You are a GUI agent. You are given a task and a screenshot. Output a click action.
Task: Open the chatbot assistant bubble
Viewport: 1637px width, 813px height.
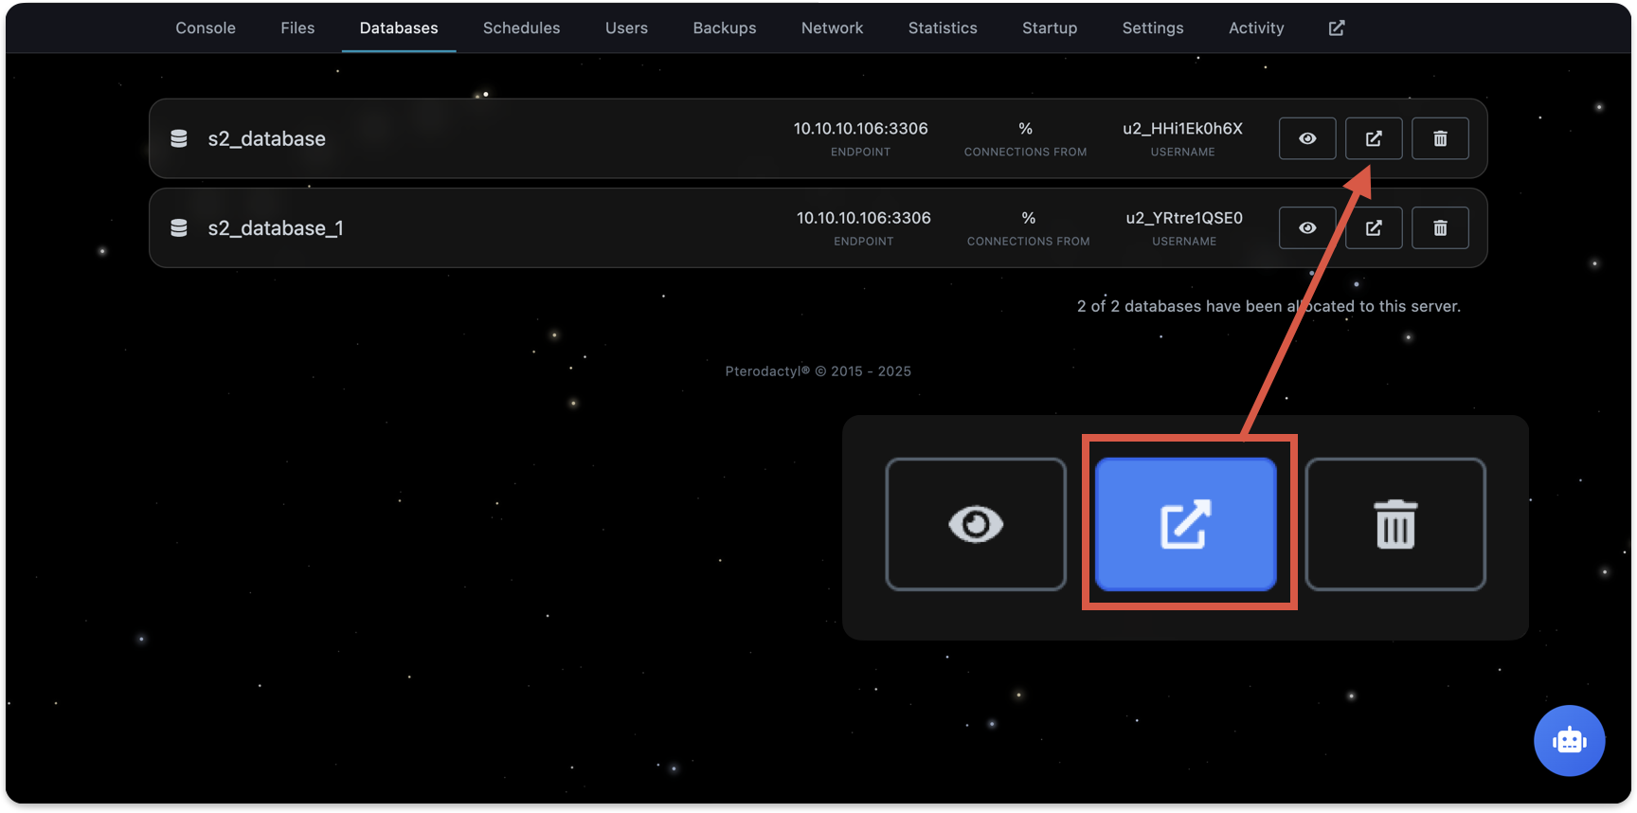(x=1569, y=740)
